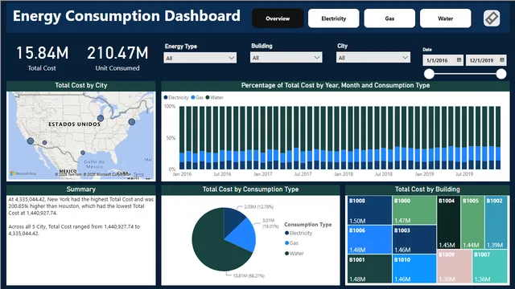Select the Gas legend in bar chart

(197, 98)
